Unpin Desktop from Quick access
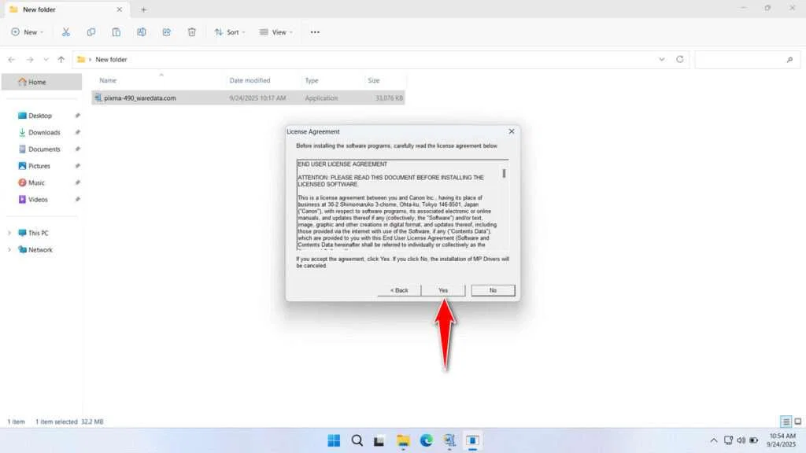806x453 pixels. (x=76, y=115)
